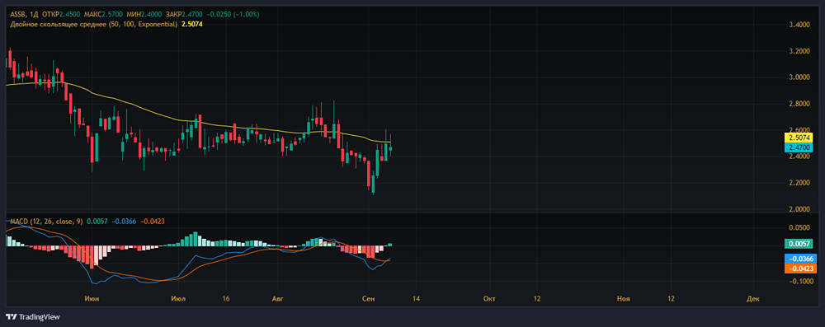Select the green 0.0057 MACD histogram label
This screenshot has width=825, height=327.
pos(799,244)
